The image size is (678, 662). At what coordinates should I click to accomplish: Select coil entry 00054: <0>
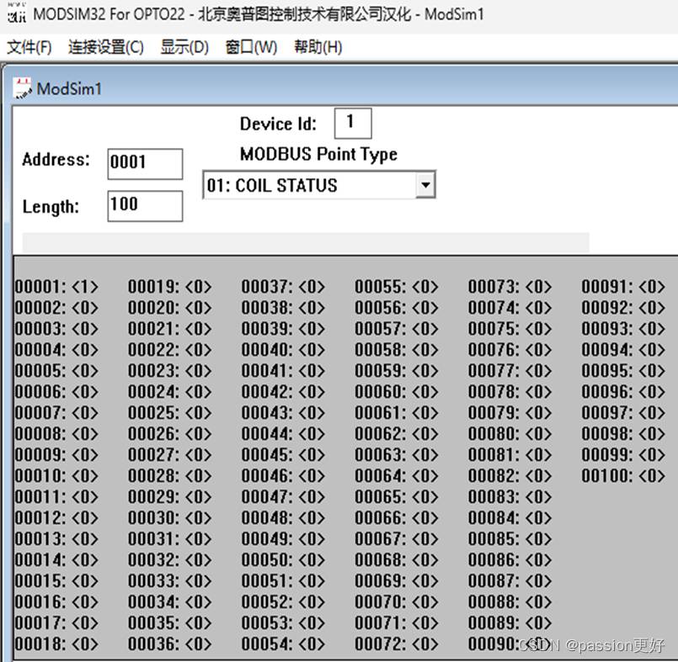[x=283, y=643]
